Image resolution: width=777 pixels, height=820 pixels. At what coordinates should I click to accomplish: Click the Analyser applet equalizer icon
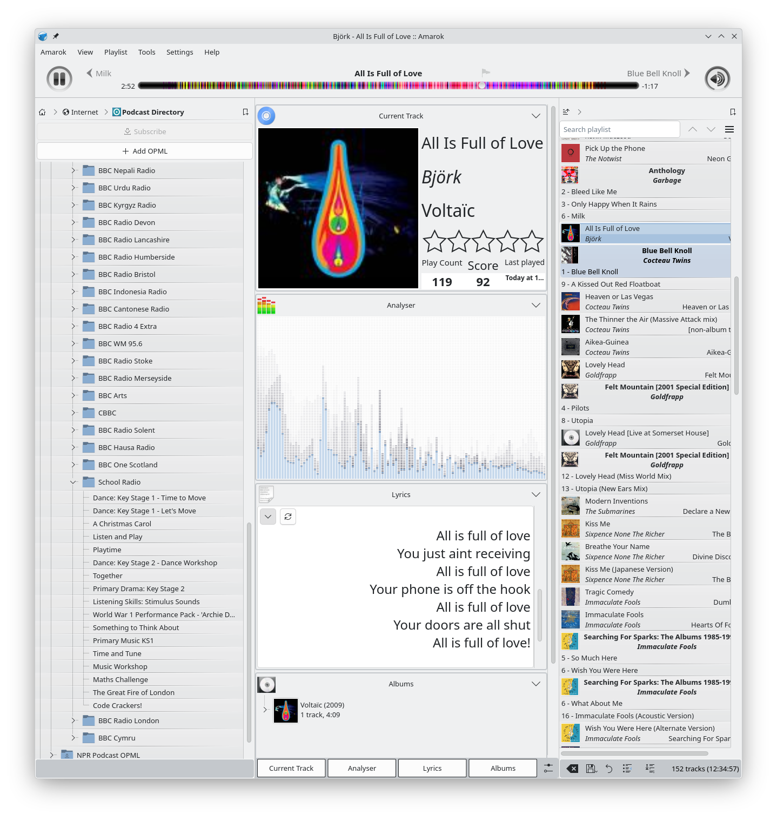tap(266, 305)
